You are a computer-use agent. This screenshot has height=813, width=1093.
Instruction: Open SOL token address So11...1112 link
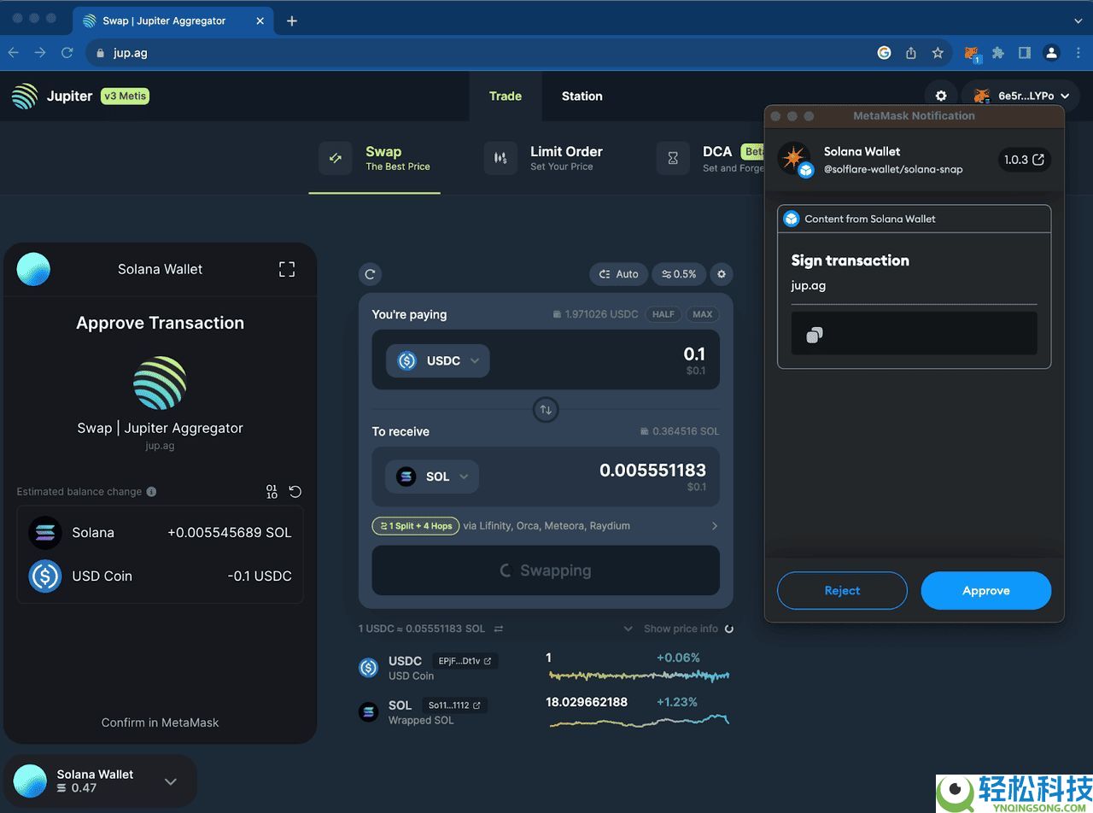click(x=454, y=705)
